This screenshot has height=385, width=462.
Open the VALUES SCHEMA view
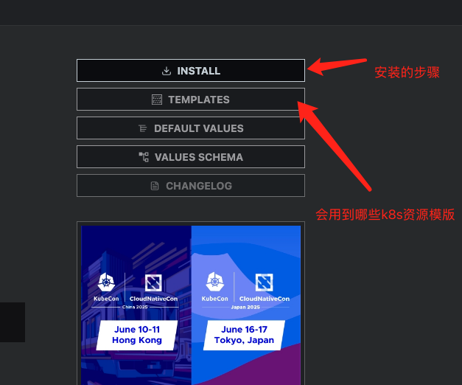(x=191, y=157)
